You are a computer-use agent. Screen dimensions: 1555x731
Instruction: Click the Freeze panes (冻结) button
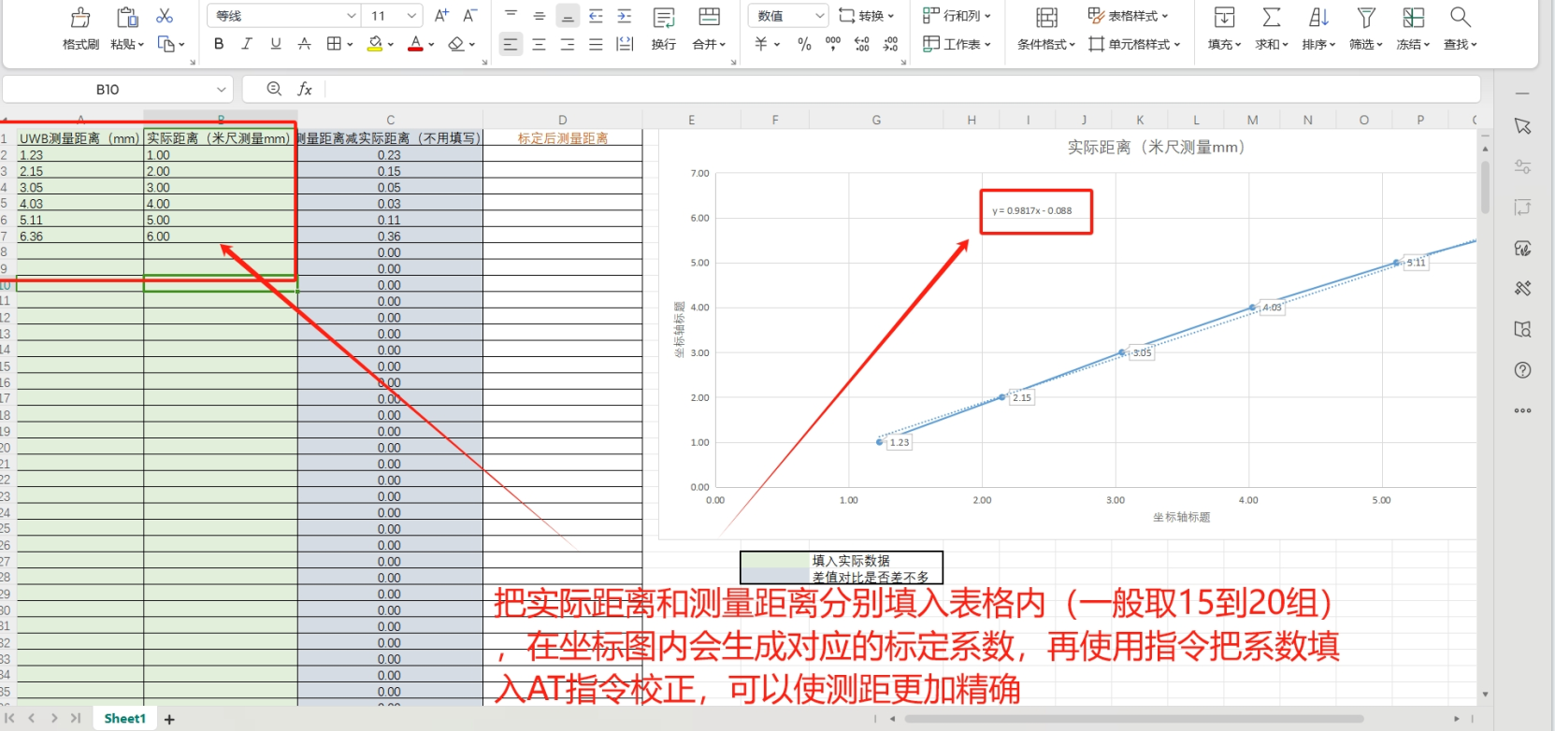[1413, 29]
